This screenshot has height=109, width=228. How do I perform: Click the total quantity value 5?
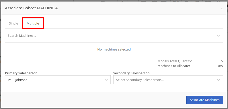(x=222, y=61)
